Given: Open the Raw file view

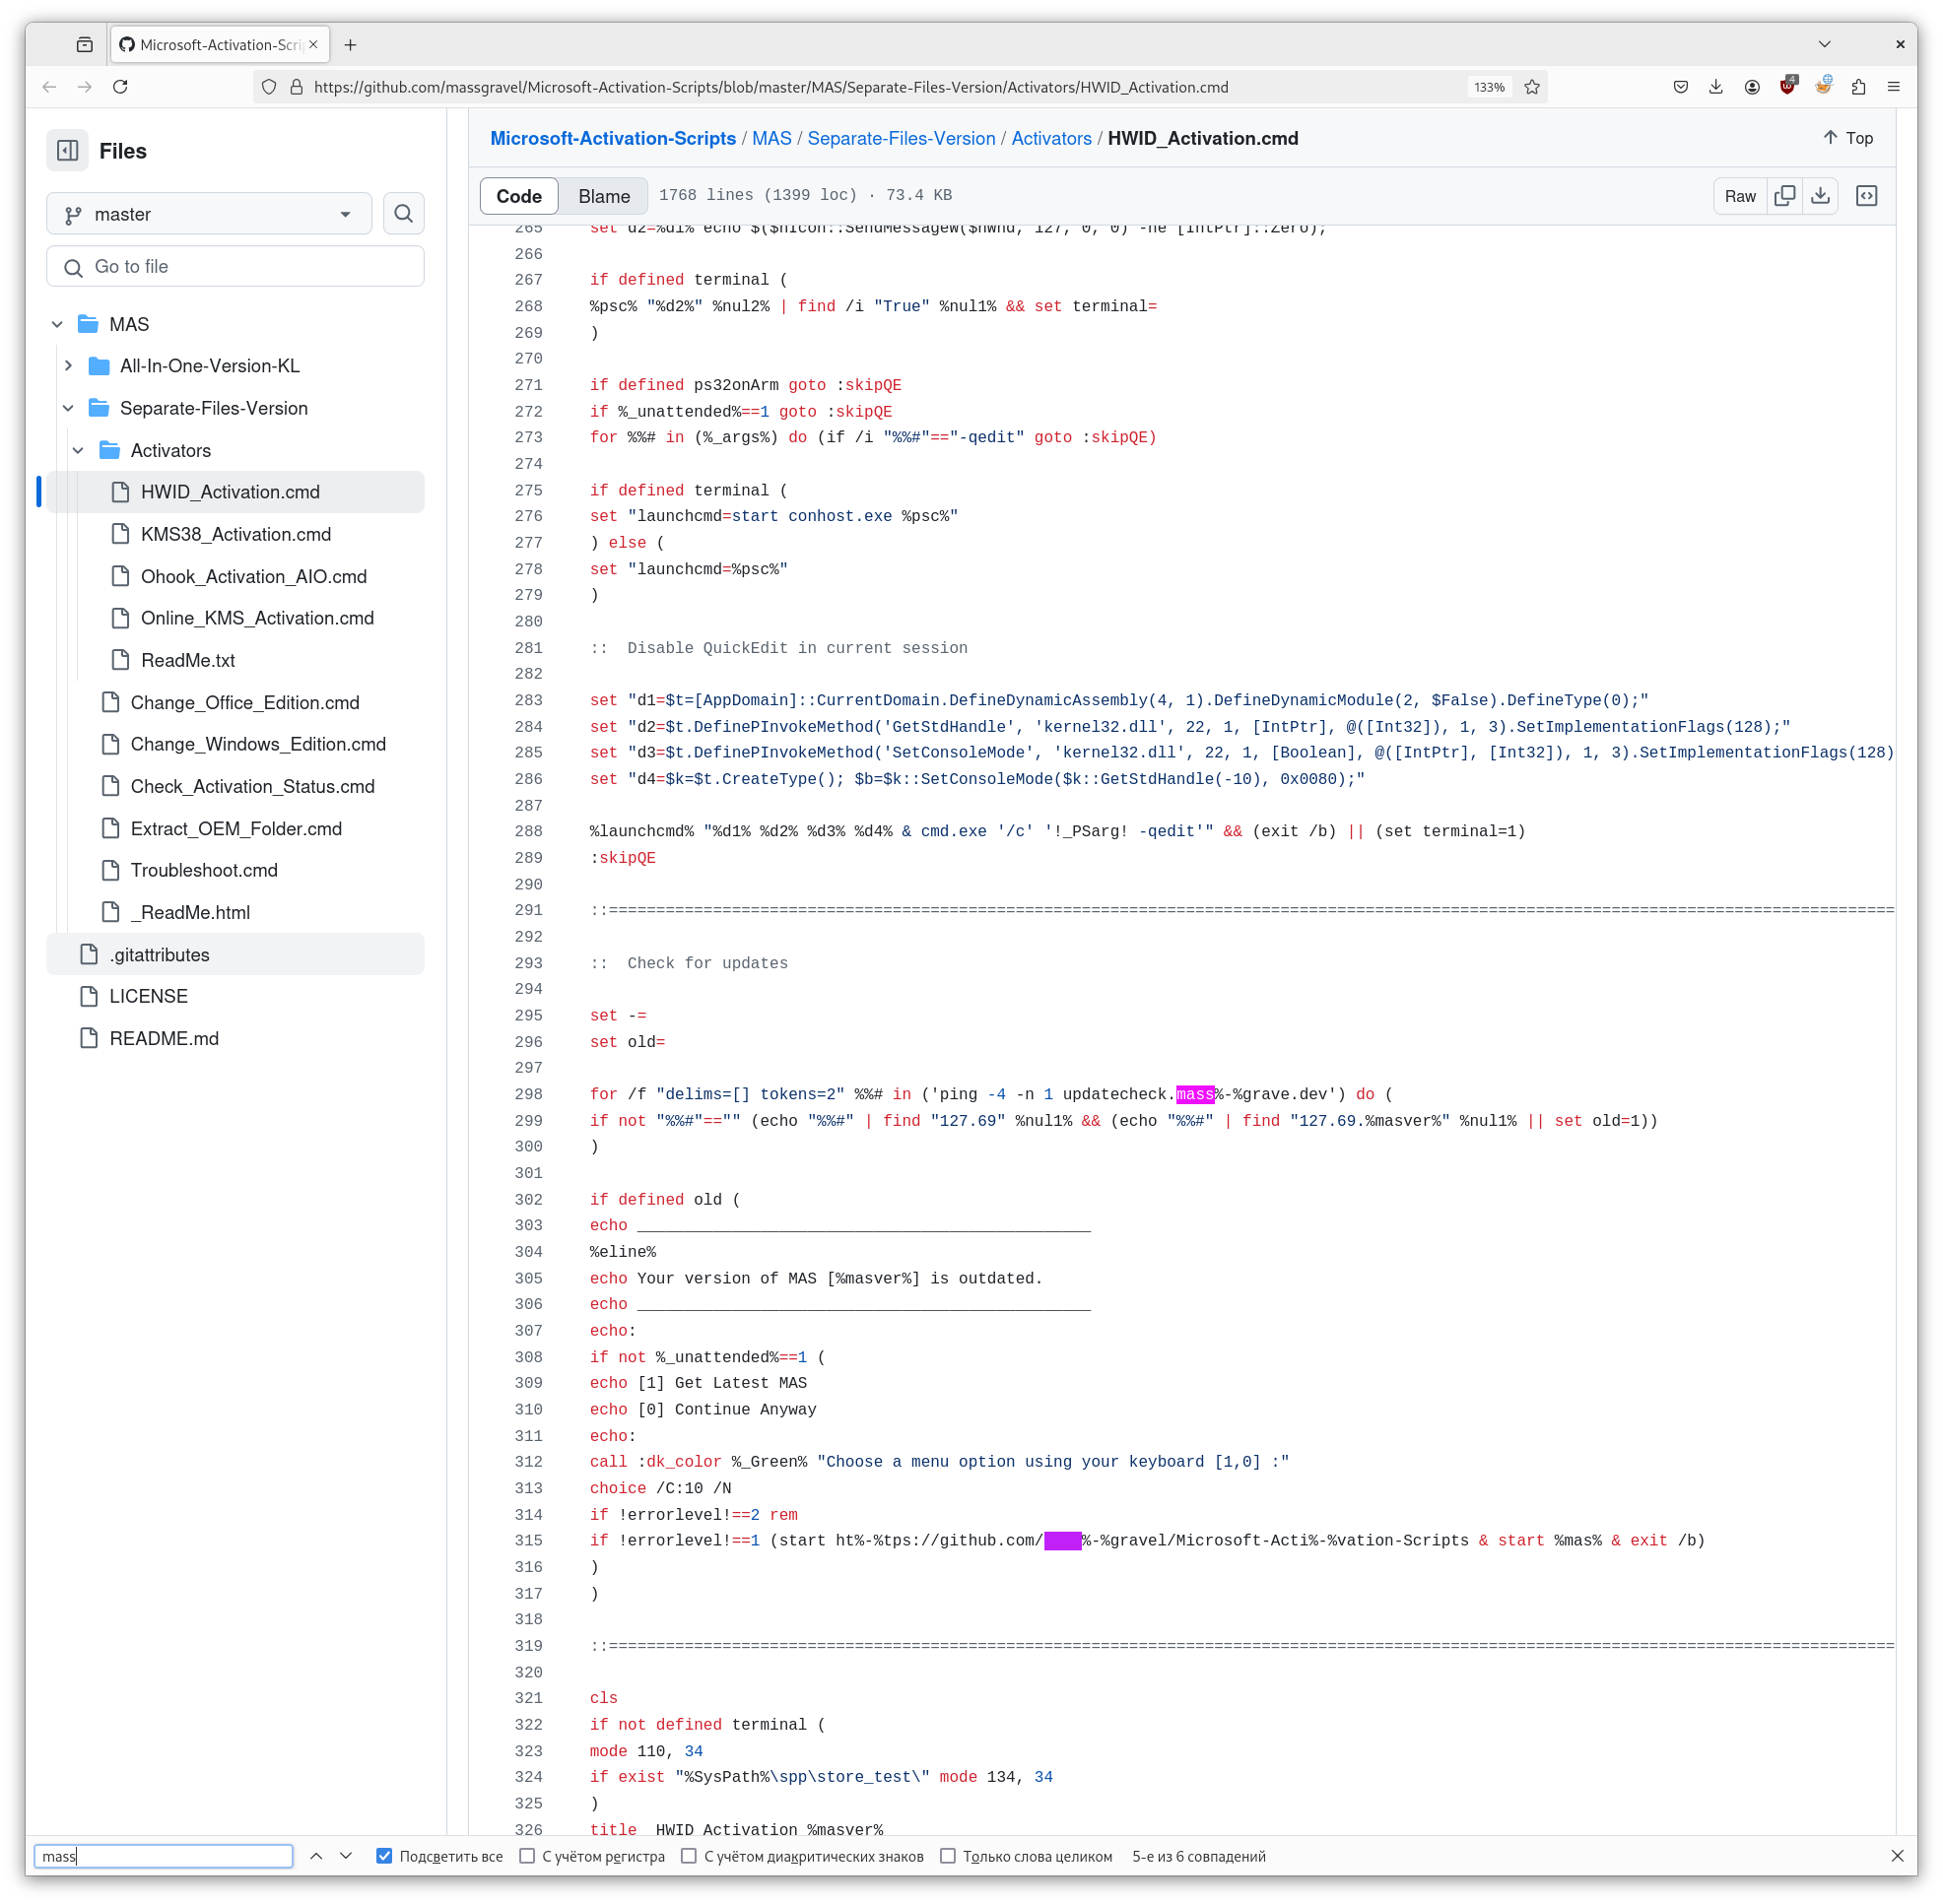Looking at the screenshot, I should (x=1740, y=196).
